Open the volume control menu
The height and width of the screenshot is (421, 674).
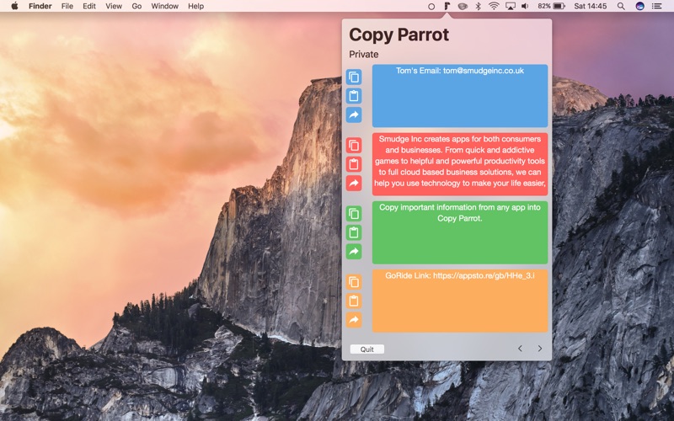pos(525,6)
